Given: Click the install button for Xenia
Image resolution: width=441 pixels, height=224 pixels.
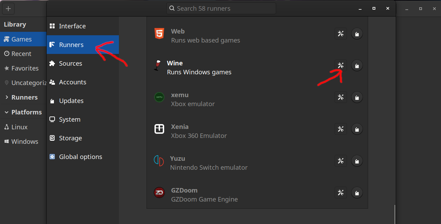Looking at the screenshot, I should click(357, 129).
